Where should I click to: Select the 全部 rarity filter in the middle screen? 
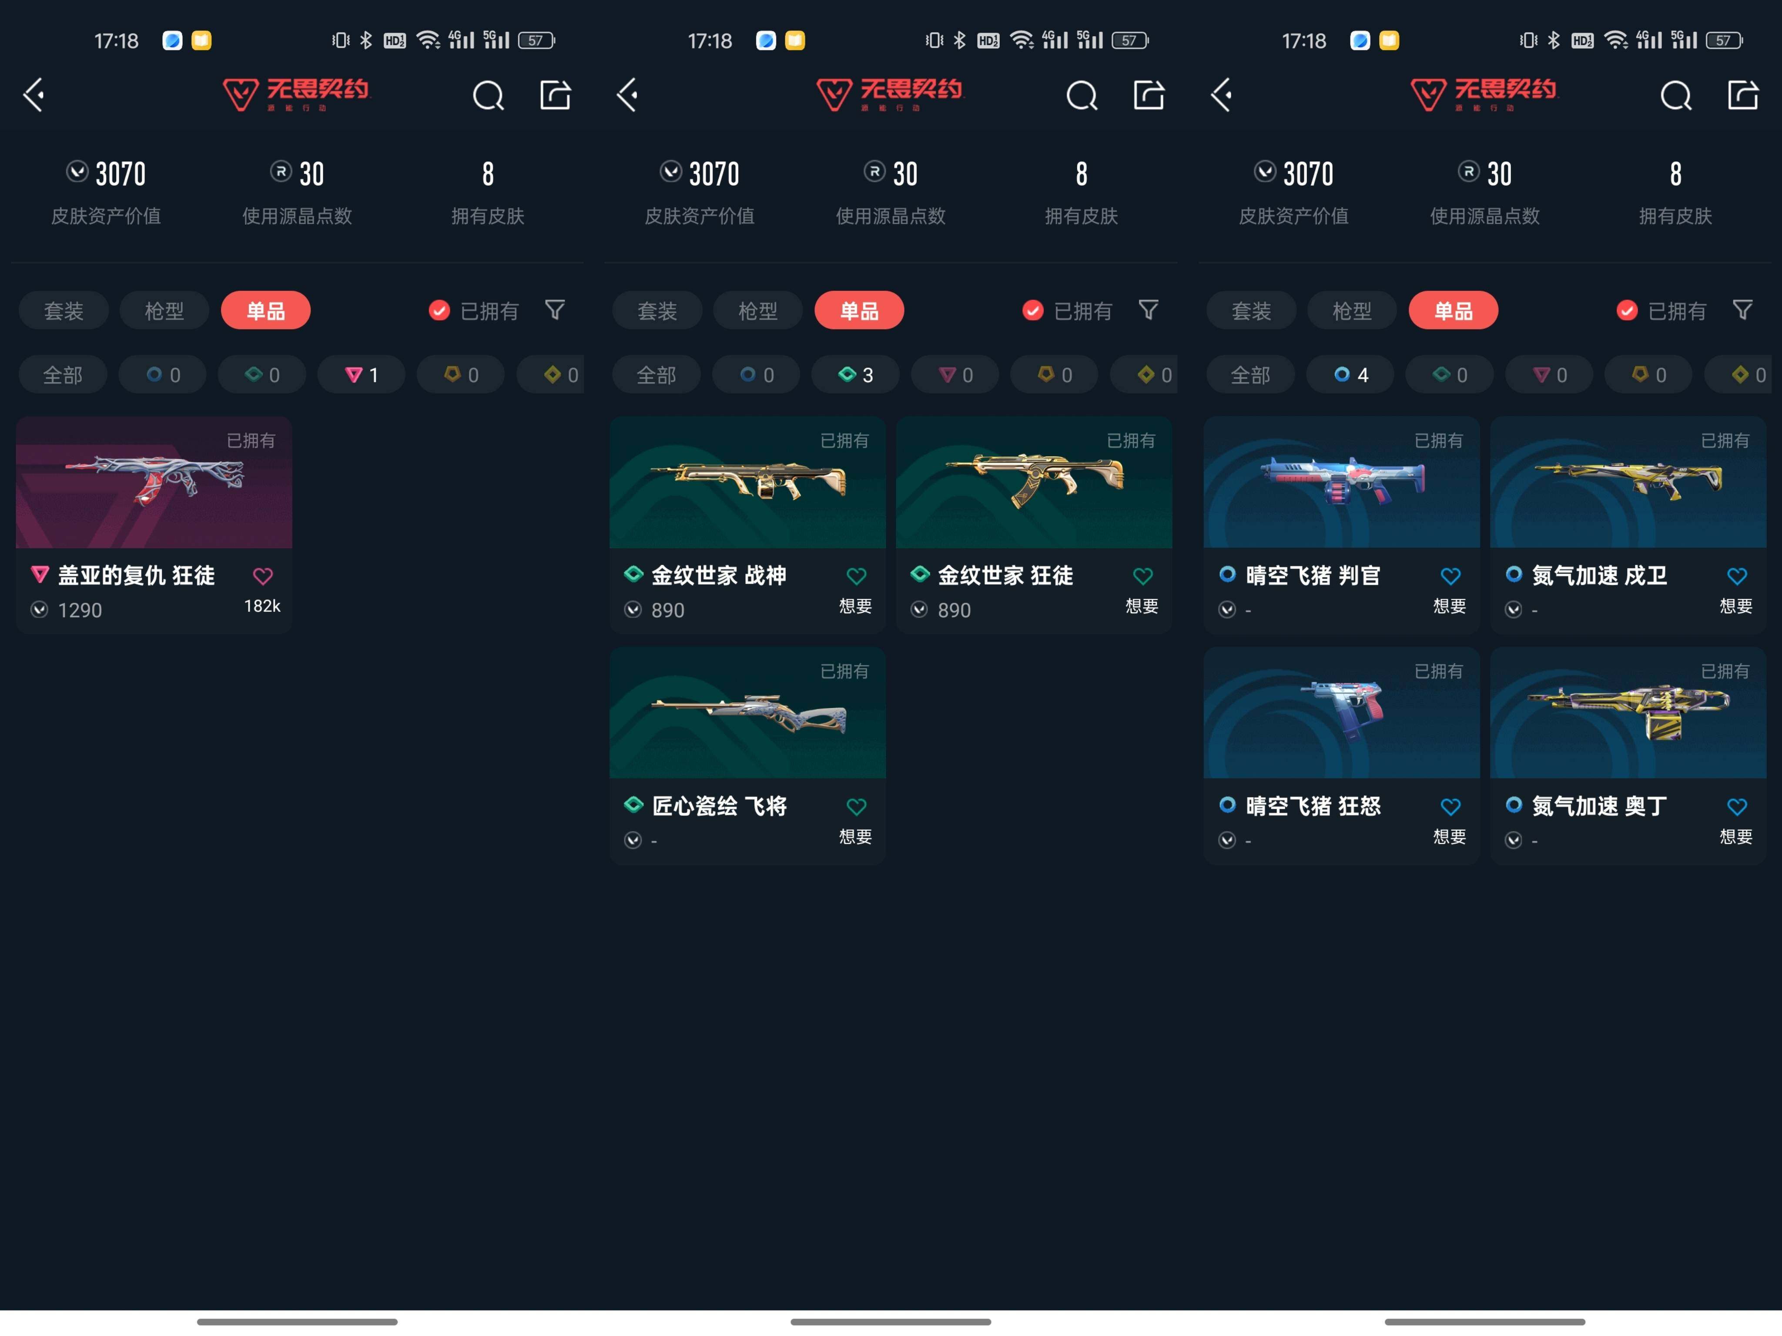pyautogui.click(x=656, y=375)
